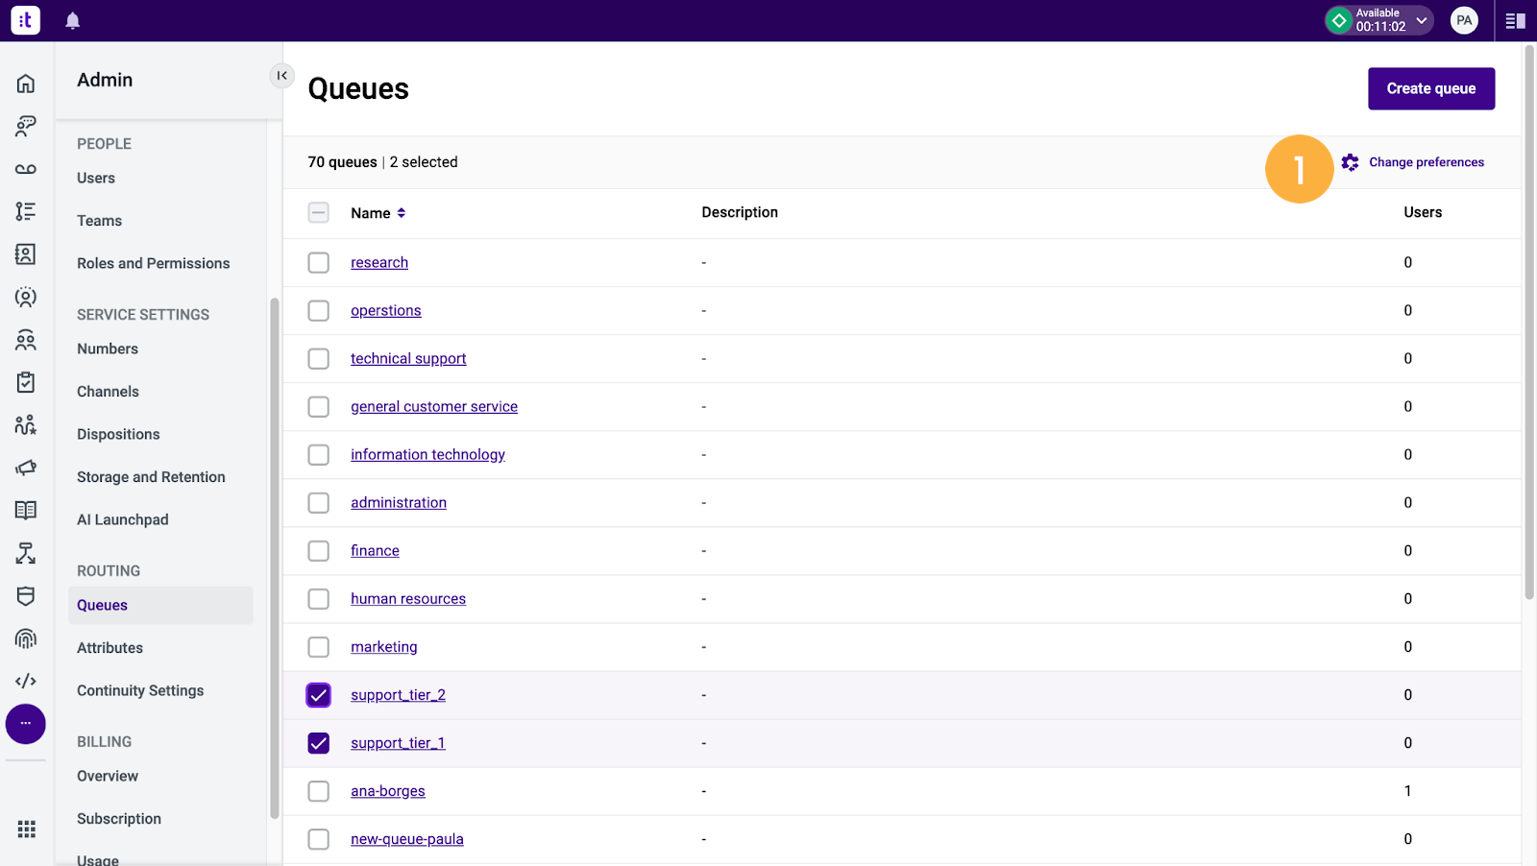The width and height of the screenshot is (1537, 866).
Task: Open the Voicemail icon in the rail
Action: point(26,169)
